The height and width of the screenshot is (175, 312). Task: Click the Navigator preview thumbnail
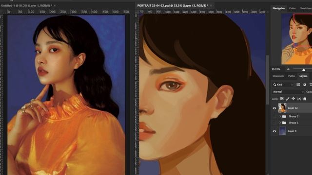[x=296, y=39]
